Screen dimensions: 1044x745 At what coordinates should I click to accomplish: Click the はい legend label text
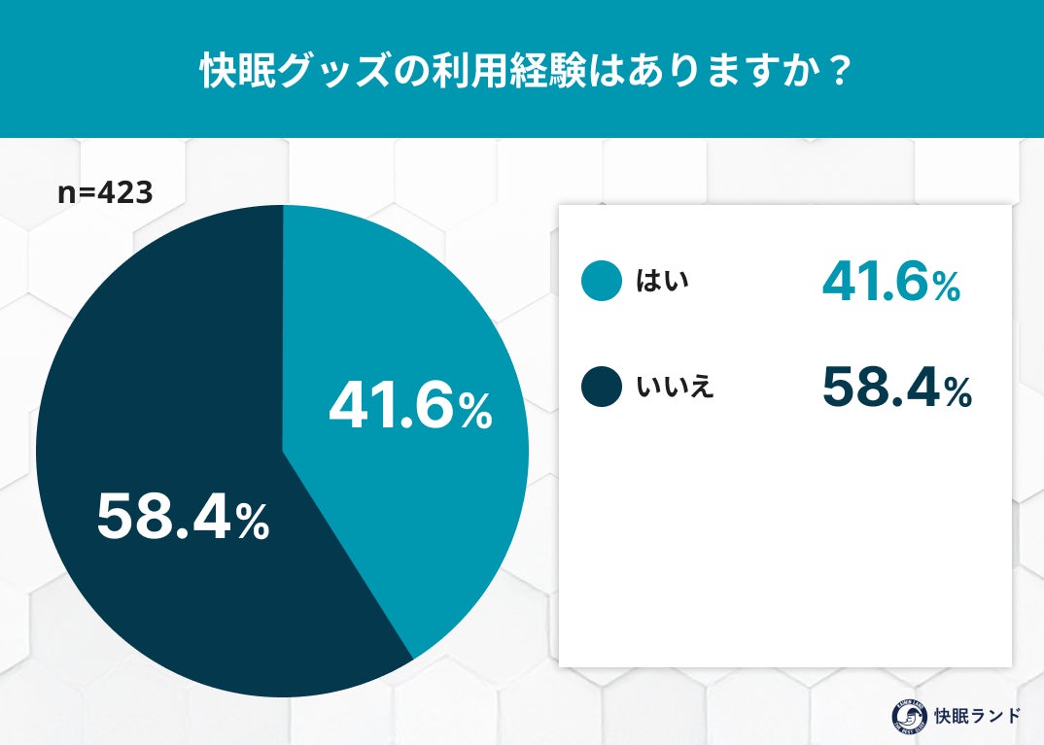(661, 282)
